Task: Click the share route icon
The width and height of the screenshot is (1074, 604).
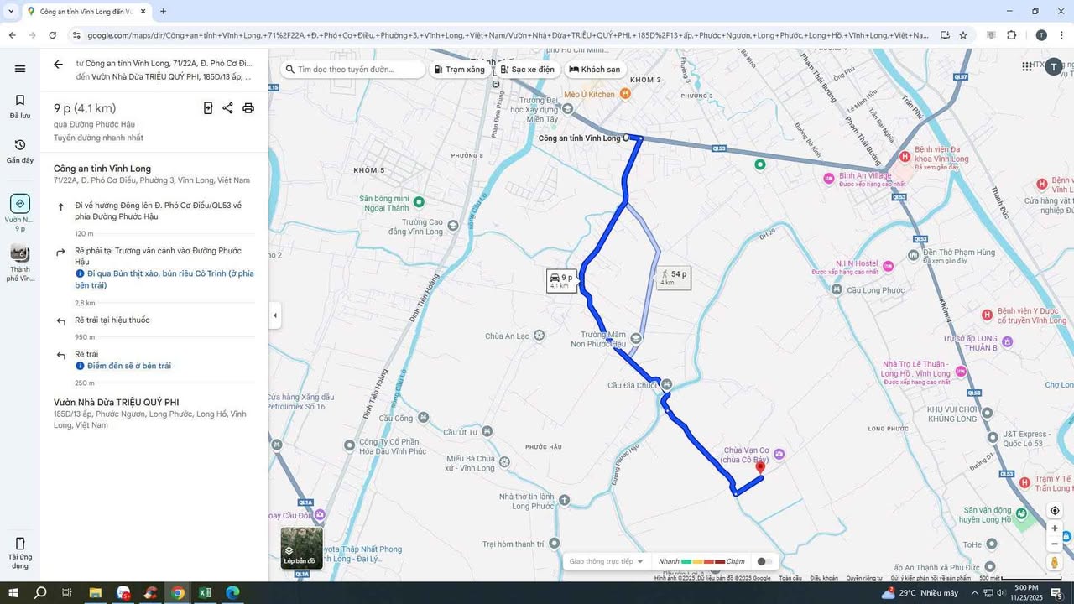Action: pyautogui.click(x=227, y=107)
